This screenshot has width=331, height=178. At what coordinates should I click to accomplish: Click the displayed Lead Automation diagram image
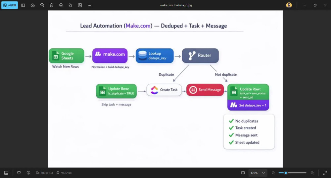(x=165, y=89)
